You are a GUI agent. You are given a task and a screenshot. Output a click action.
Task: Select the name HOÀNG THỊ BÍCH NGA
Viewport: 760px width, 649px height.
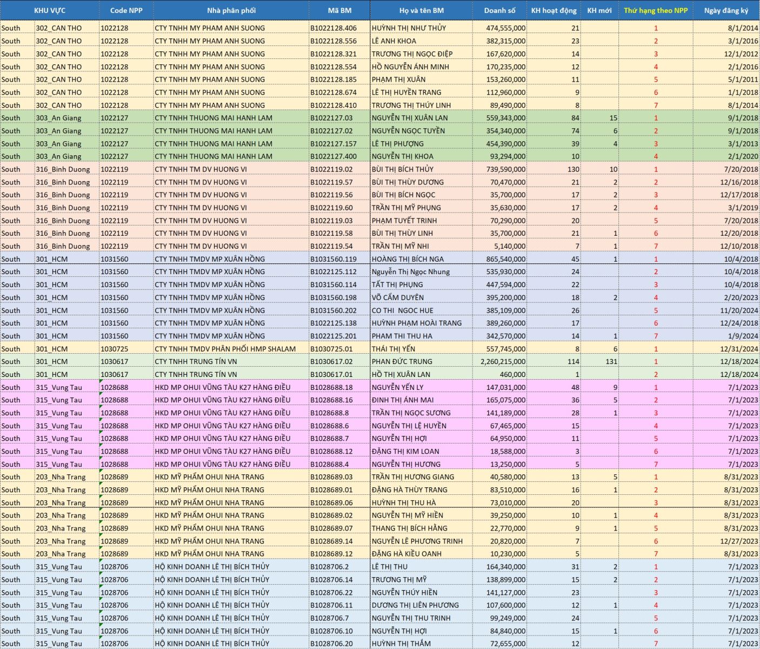[x=408, y=259]
